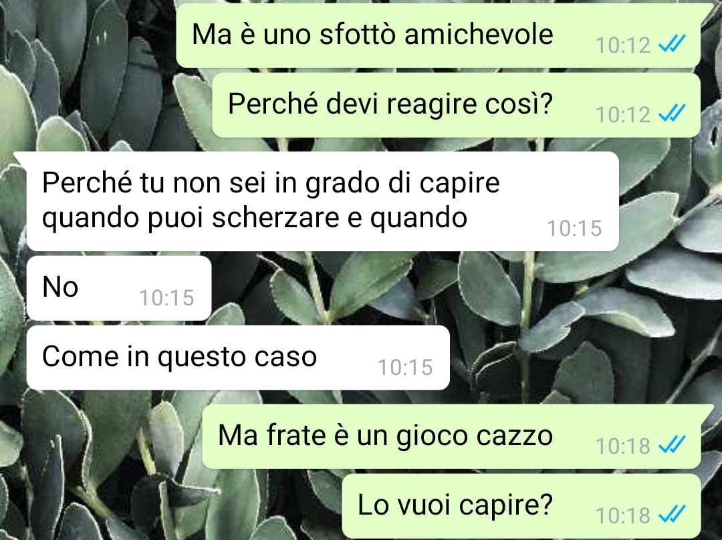Tap the 10:12 timestamp on 'Ma è uno sfottò amichevole'
Viewport: 722px width, 540px height.
tap(623, 45)
